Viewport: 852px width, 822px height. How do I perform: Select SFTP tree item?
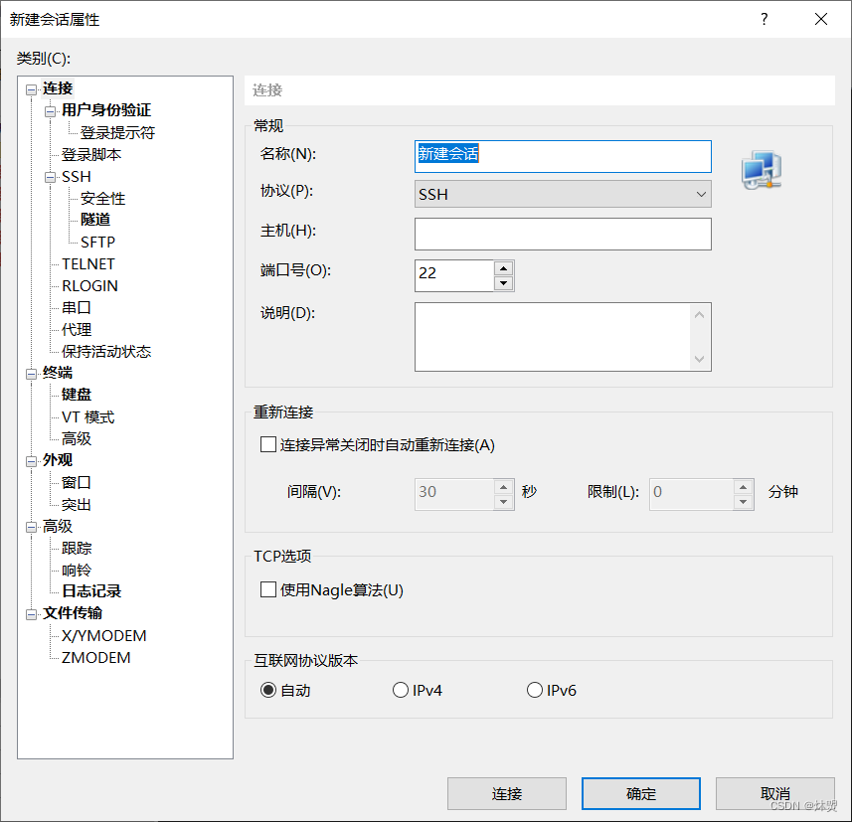97,242
